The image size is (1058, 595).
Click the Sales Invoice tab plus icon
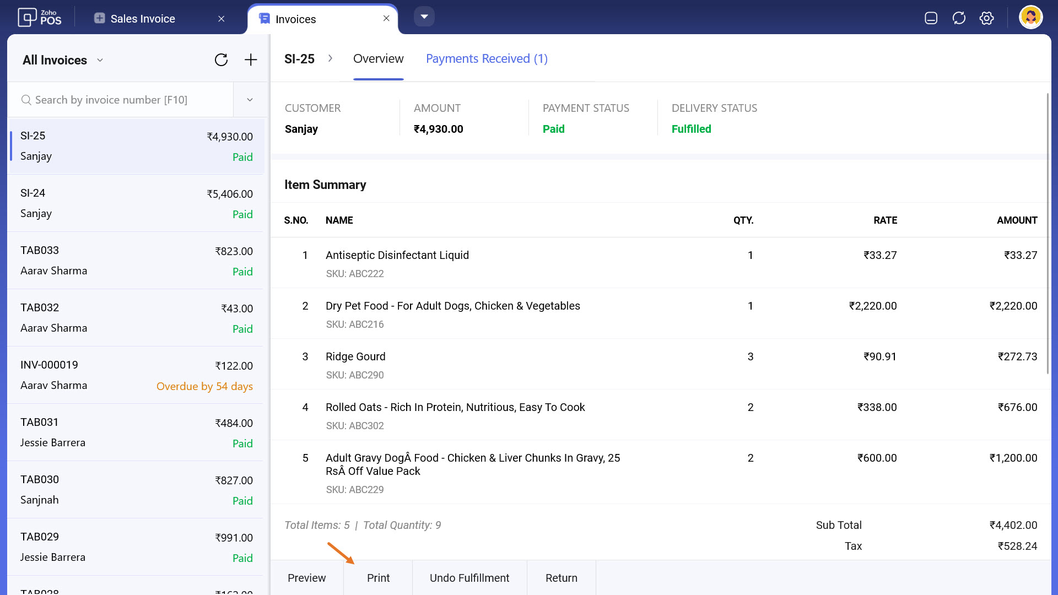click(x=99, y=18)
